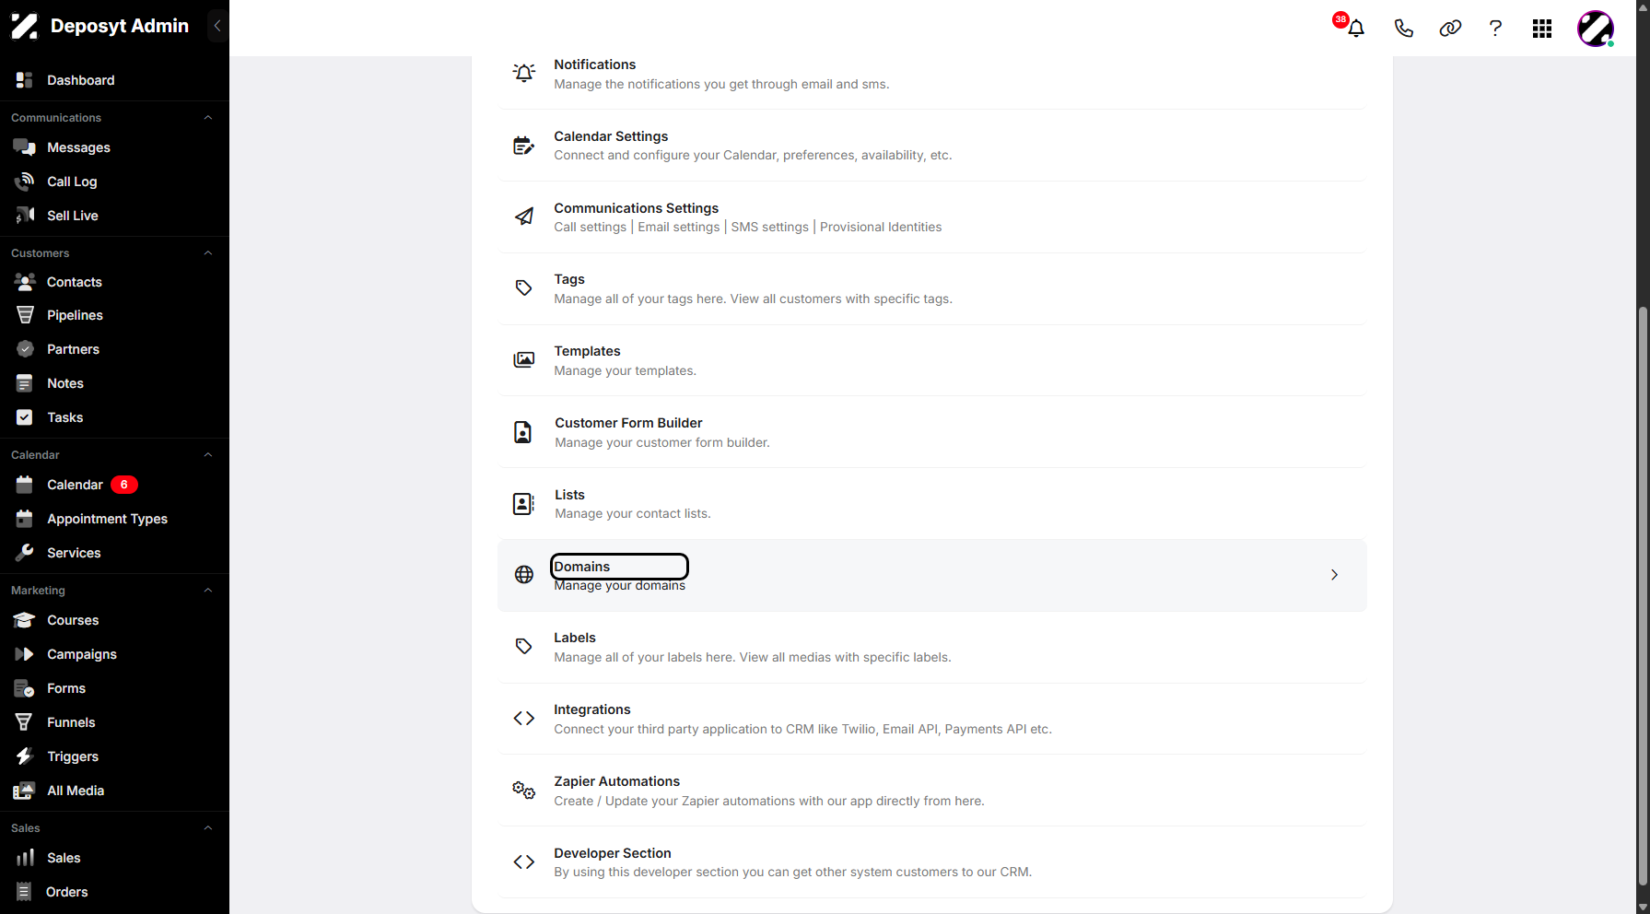The width and height of the screenshot is (1650, 914).
Task: Click the page vertical scrollbar
Action: tap(1643, 594)
